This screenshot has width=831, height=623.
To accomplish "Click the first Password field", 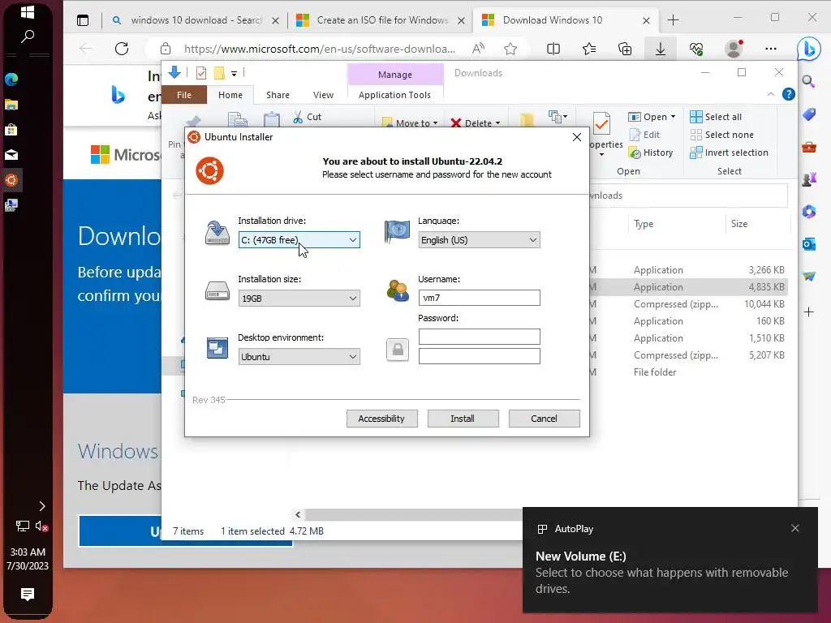I will 479,337.
